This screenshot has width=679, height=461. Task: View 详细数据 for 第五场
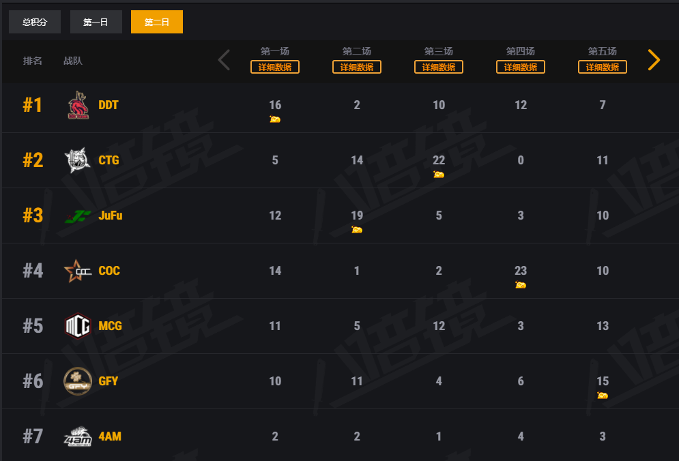(x=603, y=67)
